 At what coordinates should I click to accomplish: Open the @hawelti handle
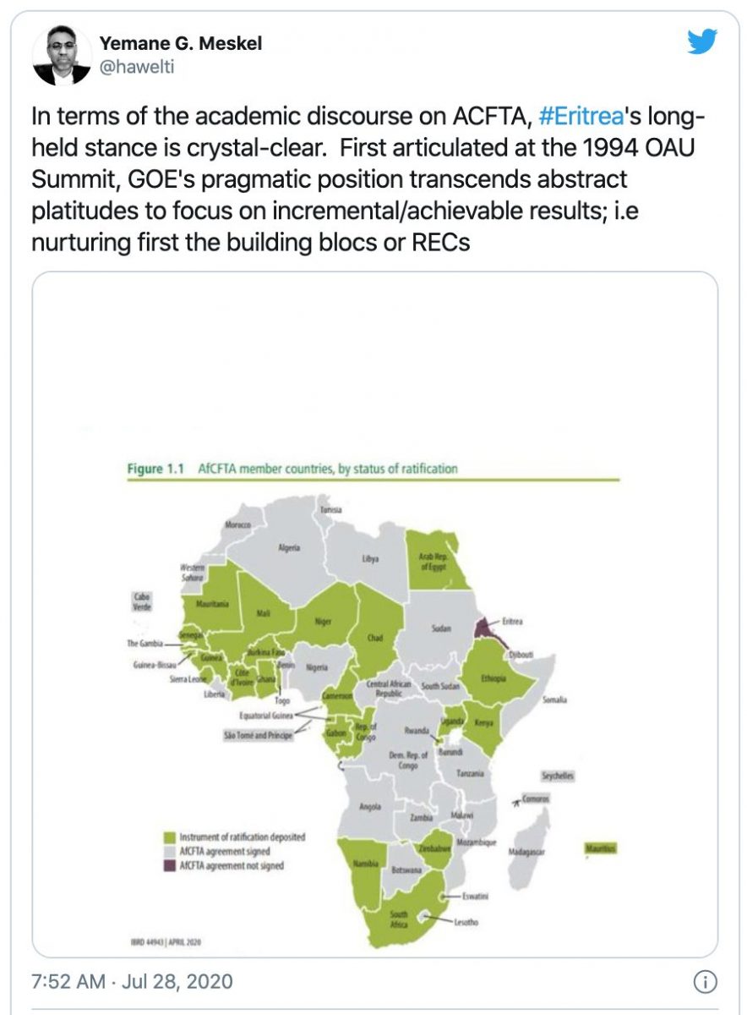point(137,69)
